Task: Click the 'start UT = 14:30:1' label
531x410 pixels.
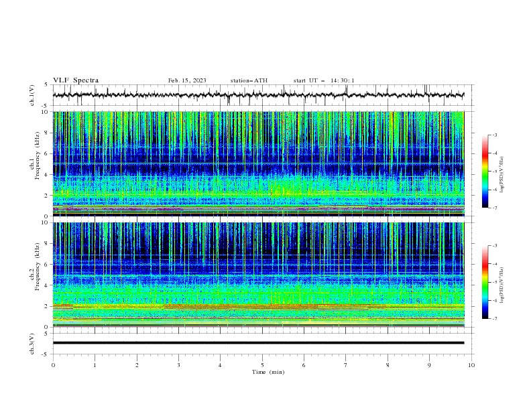Action: tap(323, 80)
